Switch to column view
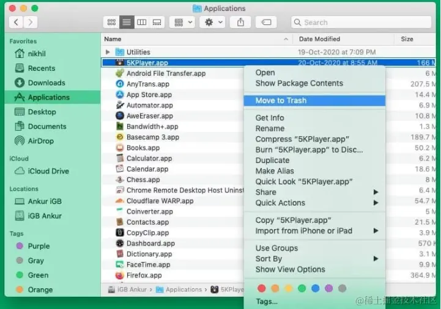The height and width of the screenshot is (309, 441). (x=141, y=22)
